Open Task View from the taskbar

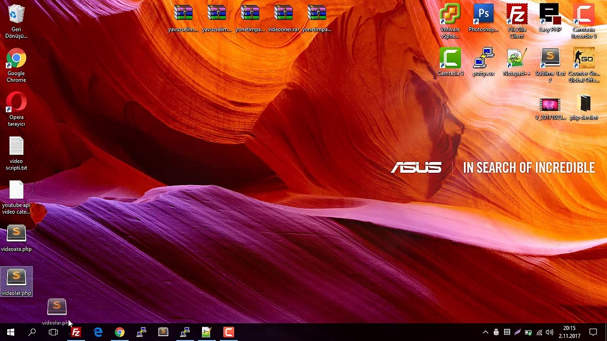(54, 332)
